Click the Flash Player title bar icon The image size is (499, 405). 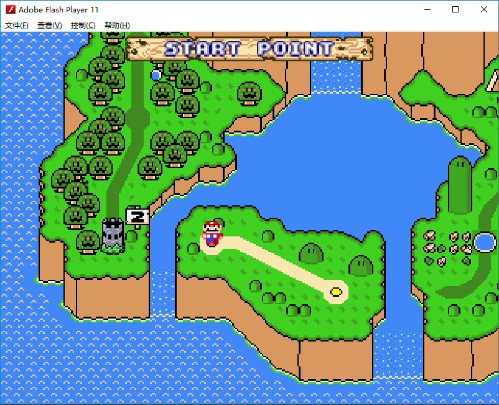point(10,9)
